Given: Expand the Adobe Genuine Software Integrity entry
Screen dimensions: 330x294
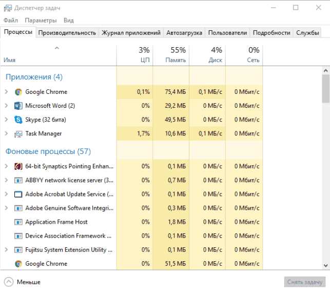Looking at the screenshot, I should [6, 208].
